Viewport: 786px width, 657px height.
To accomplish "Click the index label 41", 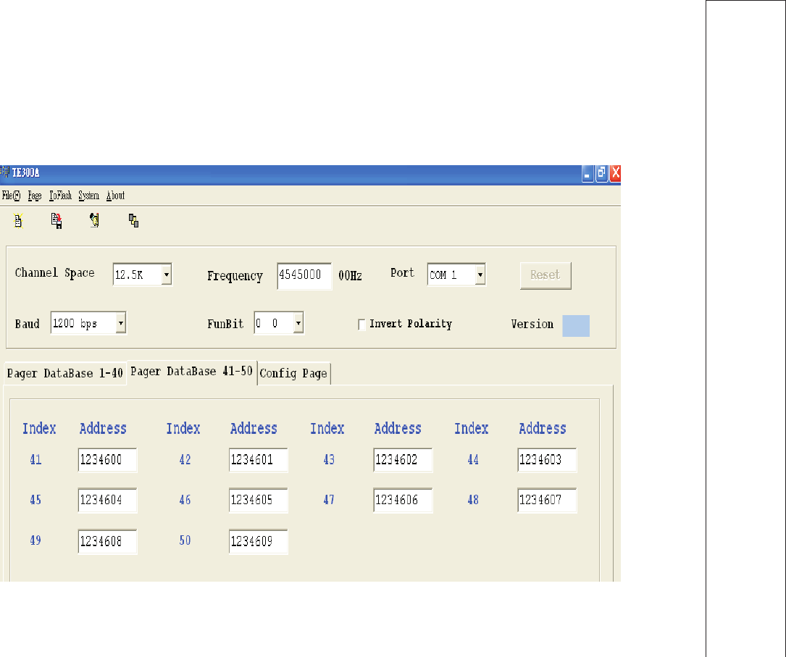I will 35,459.
